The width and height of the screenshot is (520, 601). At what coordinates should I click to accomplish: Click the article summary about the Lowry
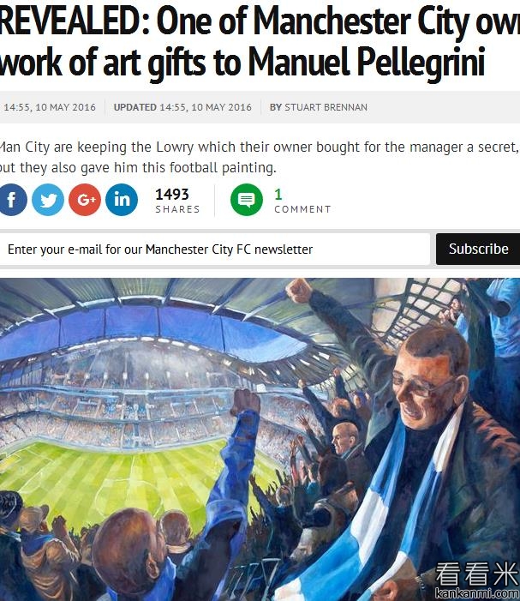257,157
